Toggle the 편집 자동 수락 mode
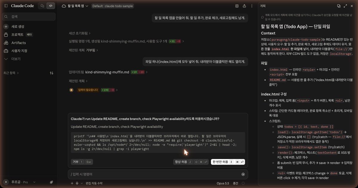This screenshot has height=188, width=358. [94, 183]
